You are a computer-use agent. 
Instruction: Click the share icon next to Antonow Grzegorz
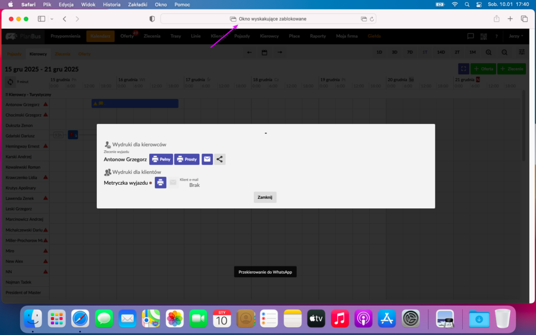(x=220, y=159)
